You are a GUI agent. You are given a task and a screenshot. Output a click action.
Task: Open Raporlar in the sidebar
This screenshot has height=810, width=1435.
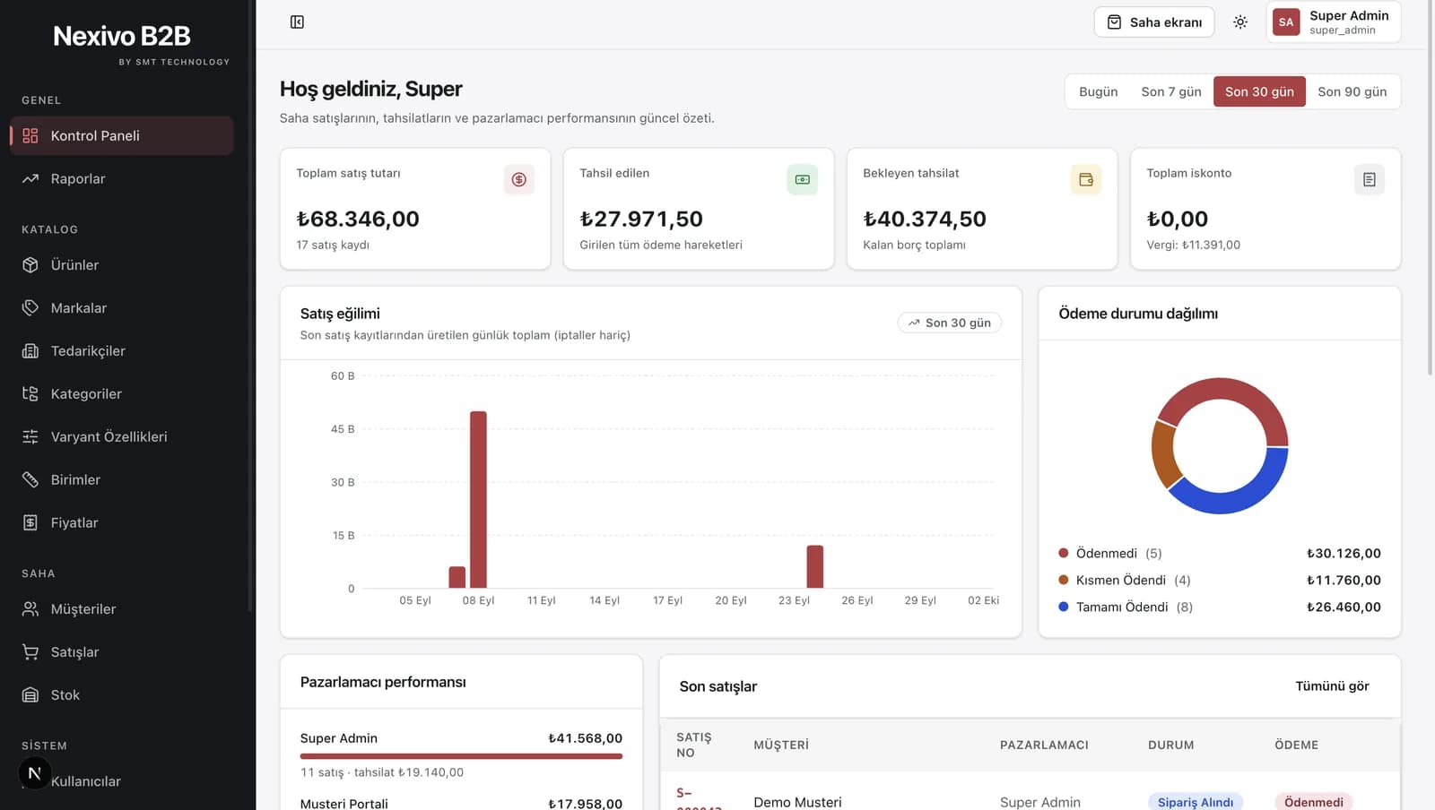click(x=122, y=178)
